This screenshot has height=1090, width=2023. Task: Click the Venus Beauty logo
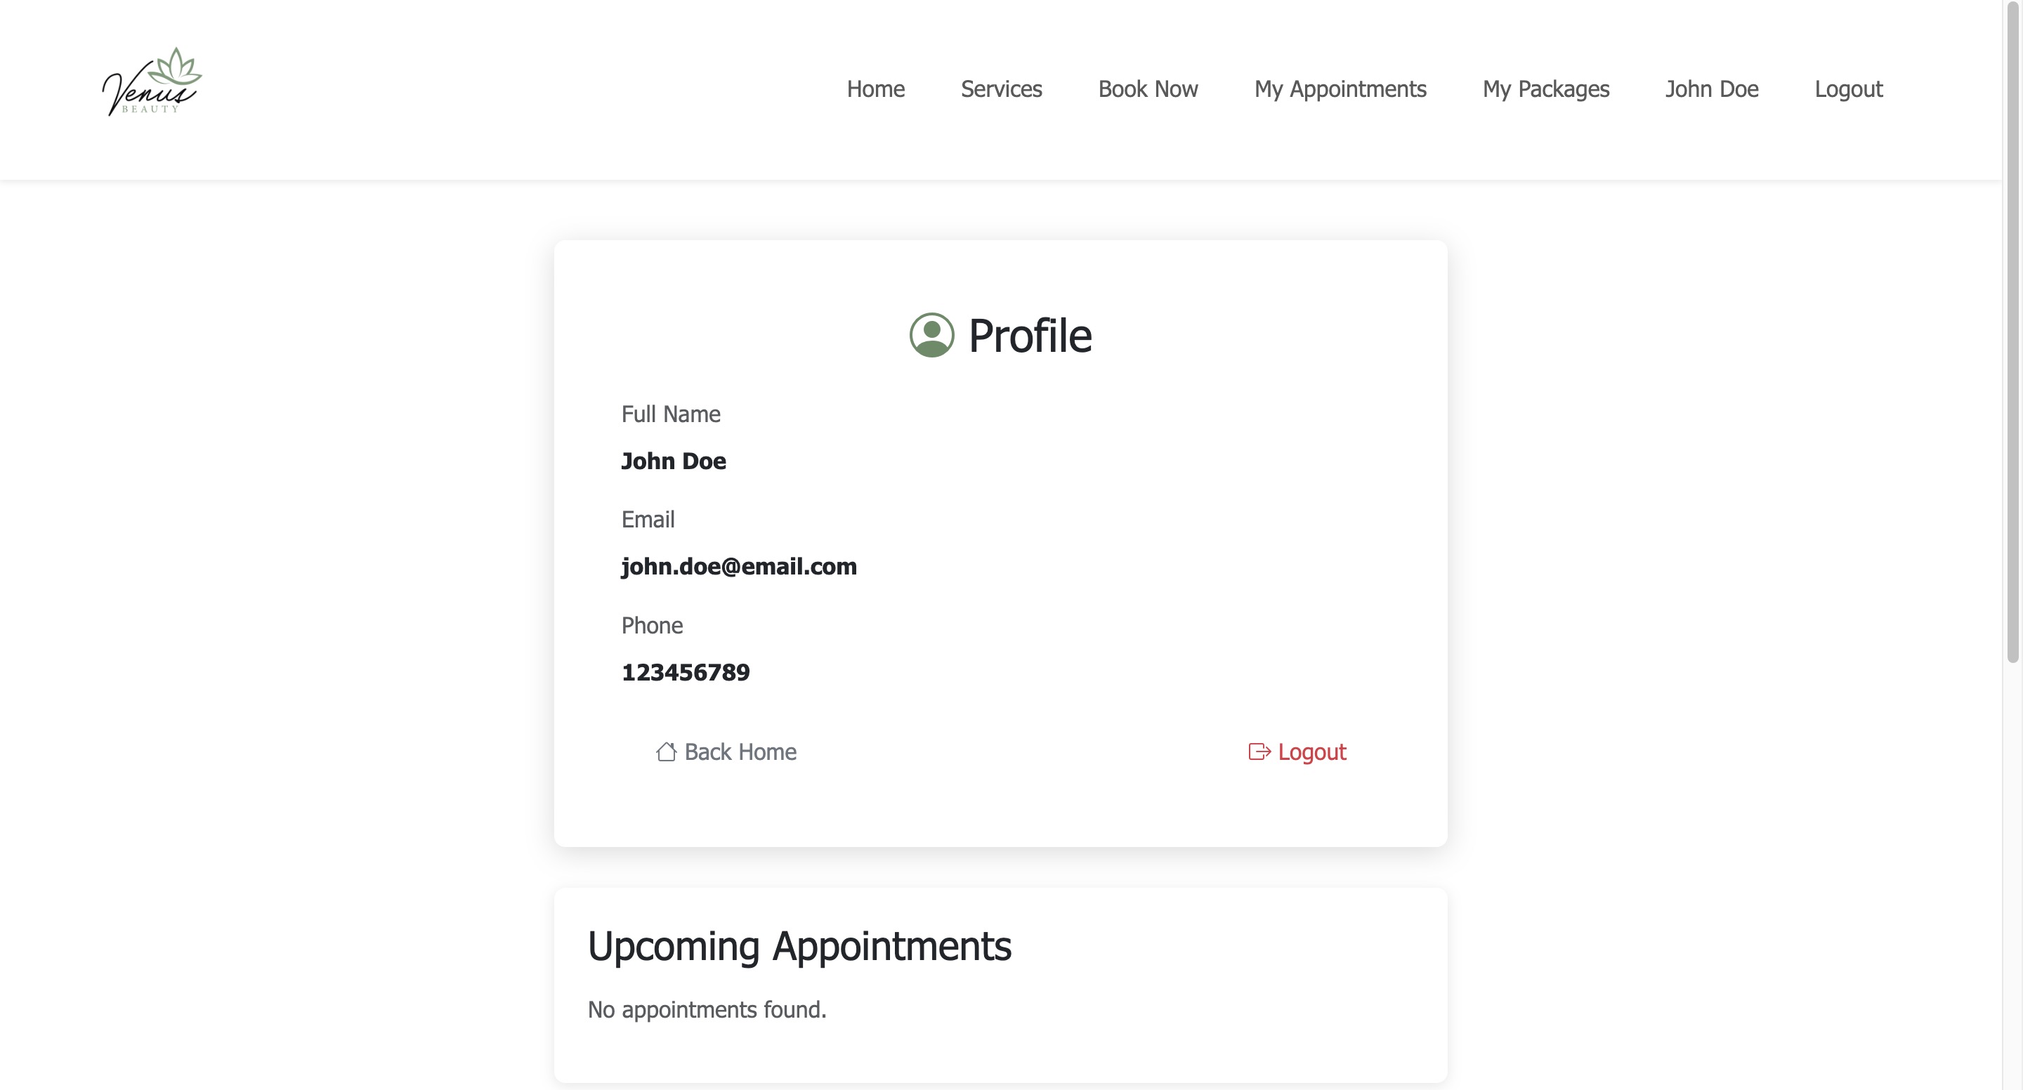click(152, 82)
